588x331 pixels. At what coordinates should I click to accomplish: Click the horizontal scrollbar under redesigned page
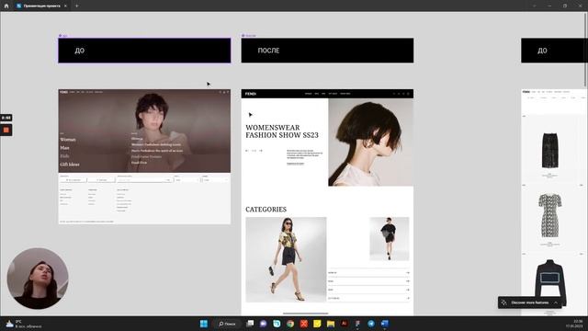point(305,314)
